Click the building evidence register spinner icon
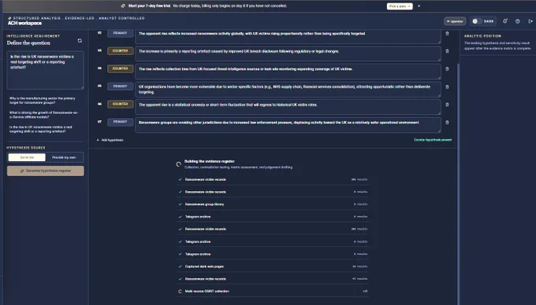The image size is (536, 305). coord(178,164)
